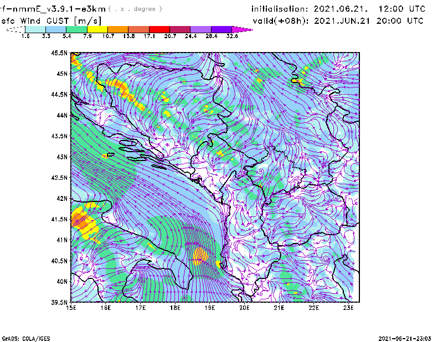Click the magenta arrow at legend's right end
Viewport: 443px width, 342px height.
pos(243,29)
